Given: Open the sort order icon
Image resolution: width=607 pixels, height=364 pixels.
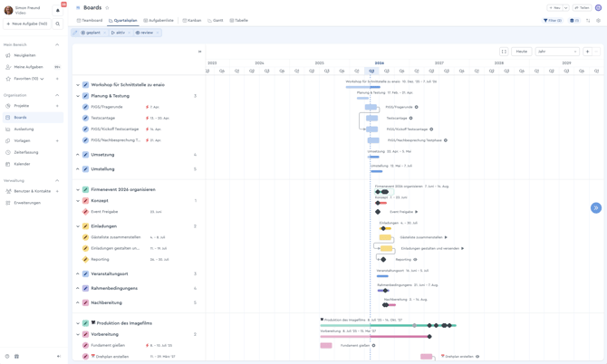Looking at the screenshot, I should point(588,21).
